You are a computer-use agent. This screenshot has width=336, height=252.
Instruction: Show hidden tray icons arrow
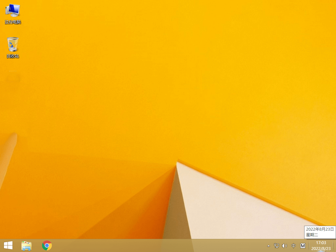tap(268, 246)
